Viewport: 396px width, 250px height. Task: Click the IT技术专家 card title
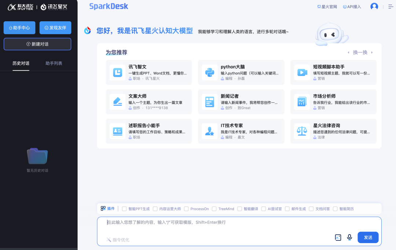coord(232,126)
